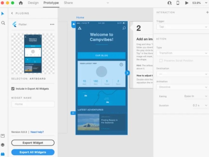Select the Version 0.0.3 text
The width and height of the screenshot is (209, 157).
[x=19, y=132]
